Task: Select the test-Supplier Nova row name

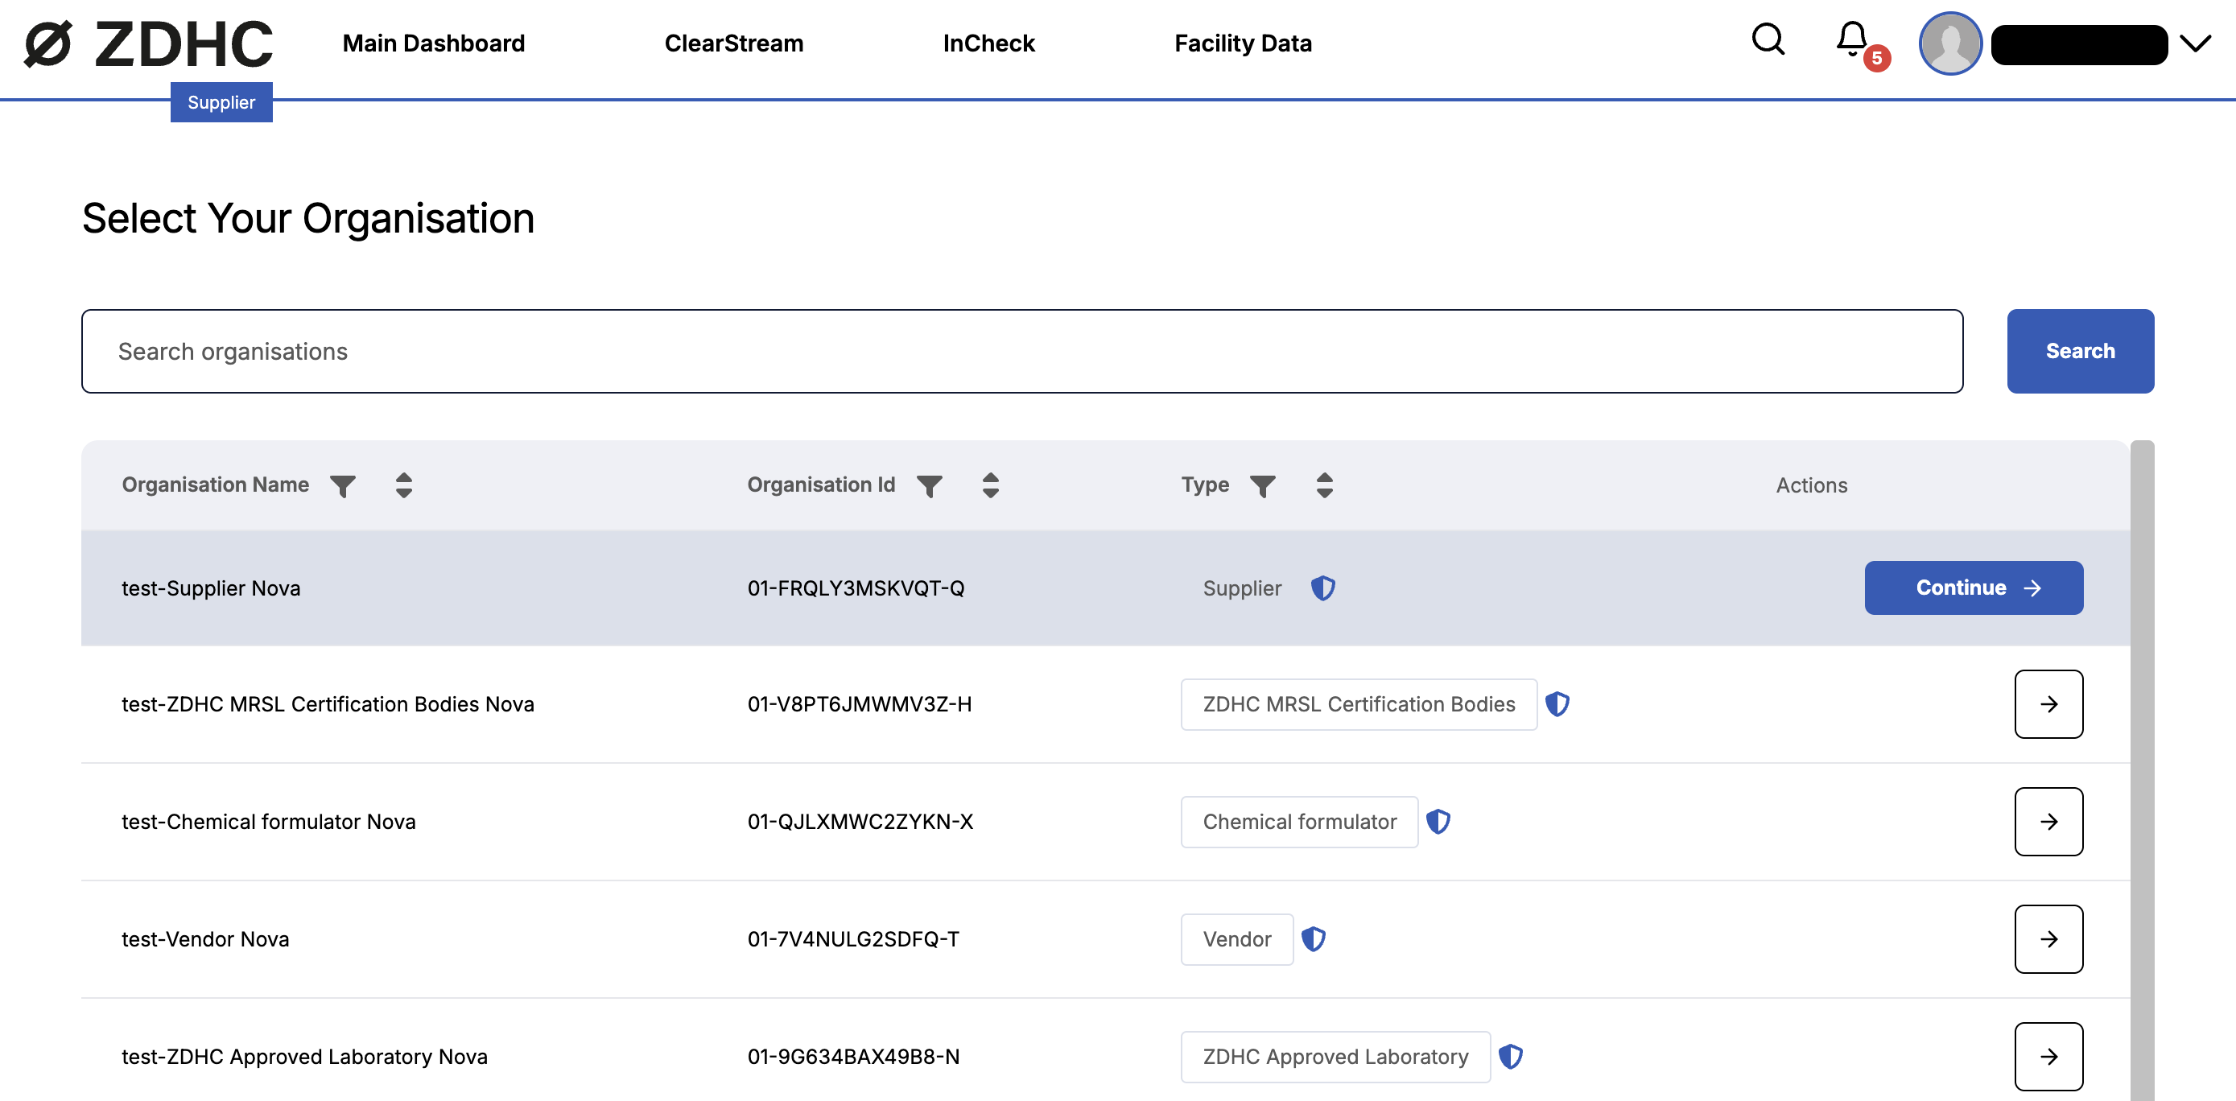Action: [x=211, y=588]
